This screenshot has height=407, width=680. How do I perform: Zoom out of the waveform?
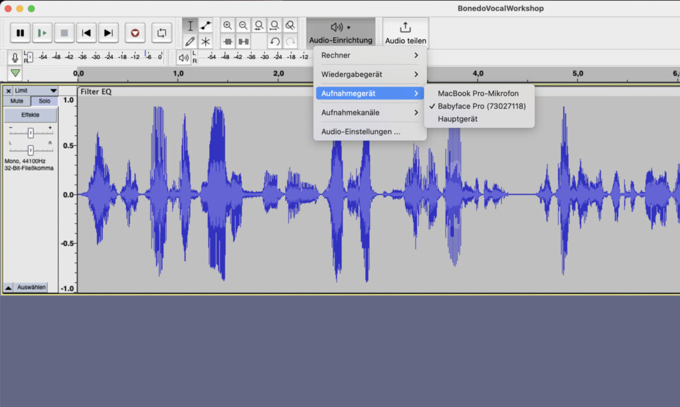pyautogui.click(x=243, y=26)
